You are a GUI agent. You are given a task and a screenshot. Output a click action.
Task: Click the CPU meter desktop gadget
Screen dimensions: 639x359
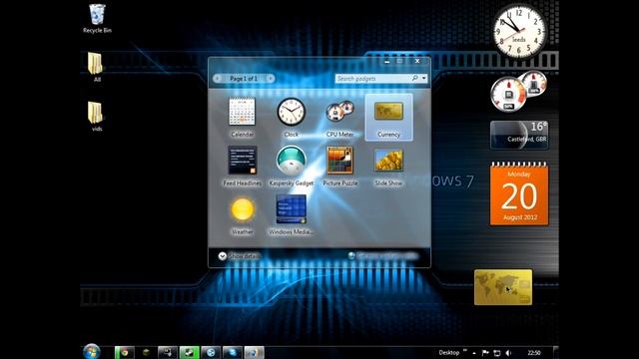518,91
